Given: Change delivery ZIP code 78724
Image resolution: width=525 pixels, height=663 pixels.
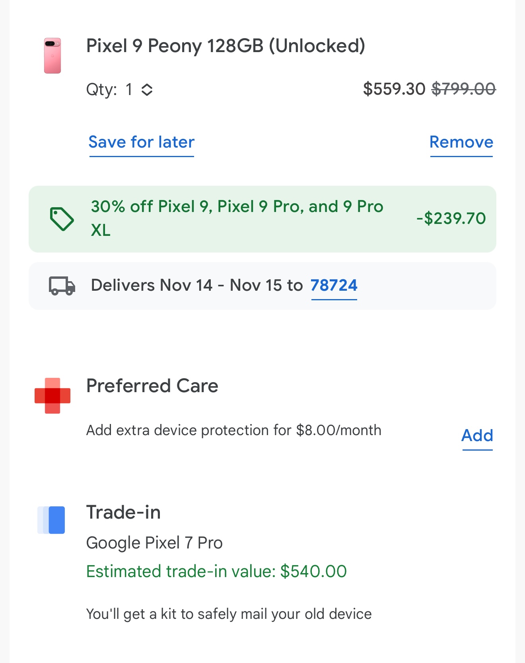Looking at the screenshot, I should [334, 286].
